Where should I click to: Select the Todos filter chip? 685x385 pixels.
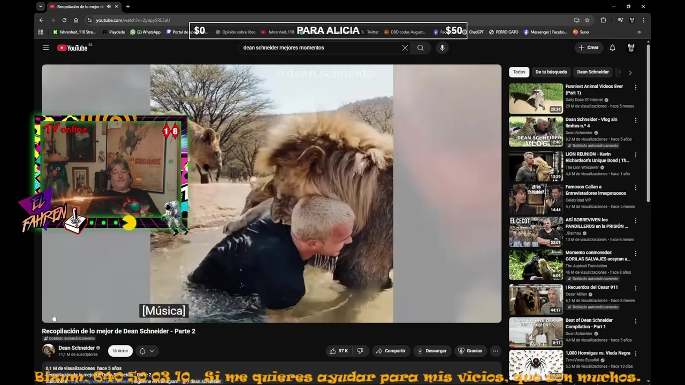(x=519, y=72)
